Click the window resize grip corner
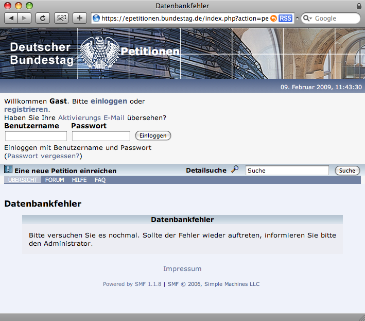 pyautogui.click(x=361, y=317)
